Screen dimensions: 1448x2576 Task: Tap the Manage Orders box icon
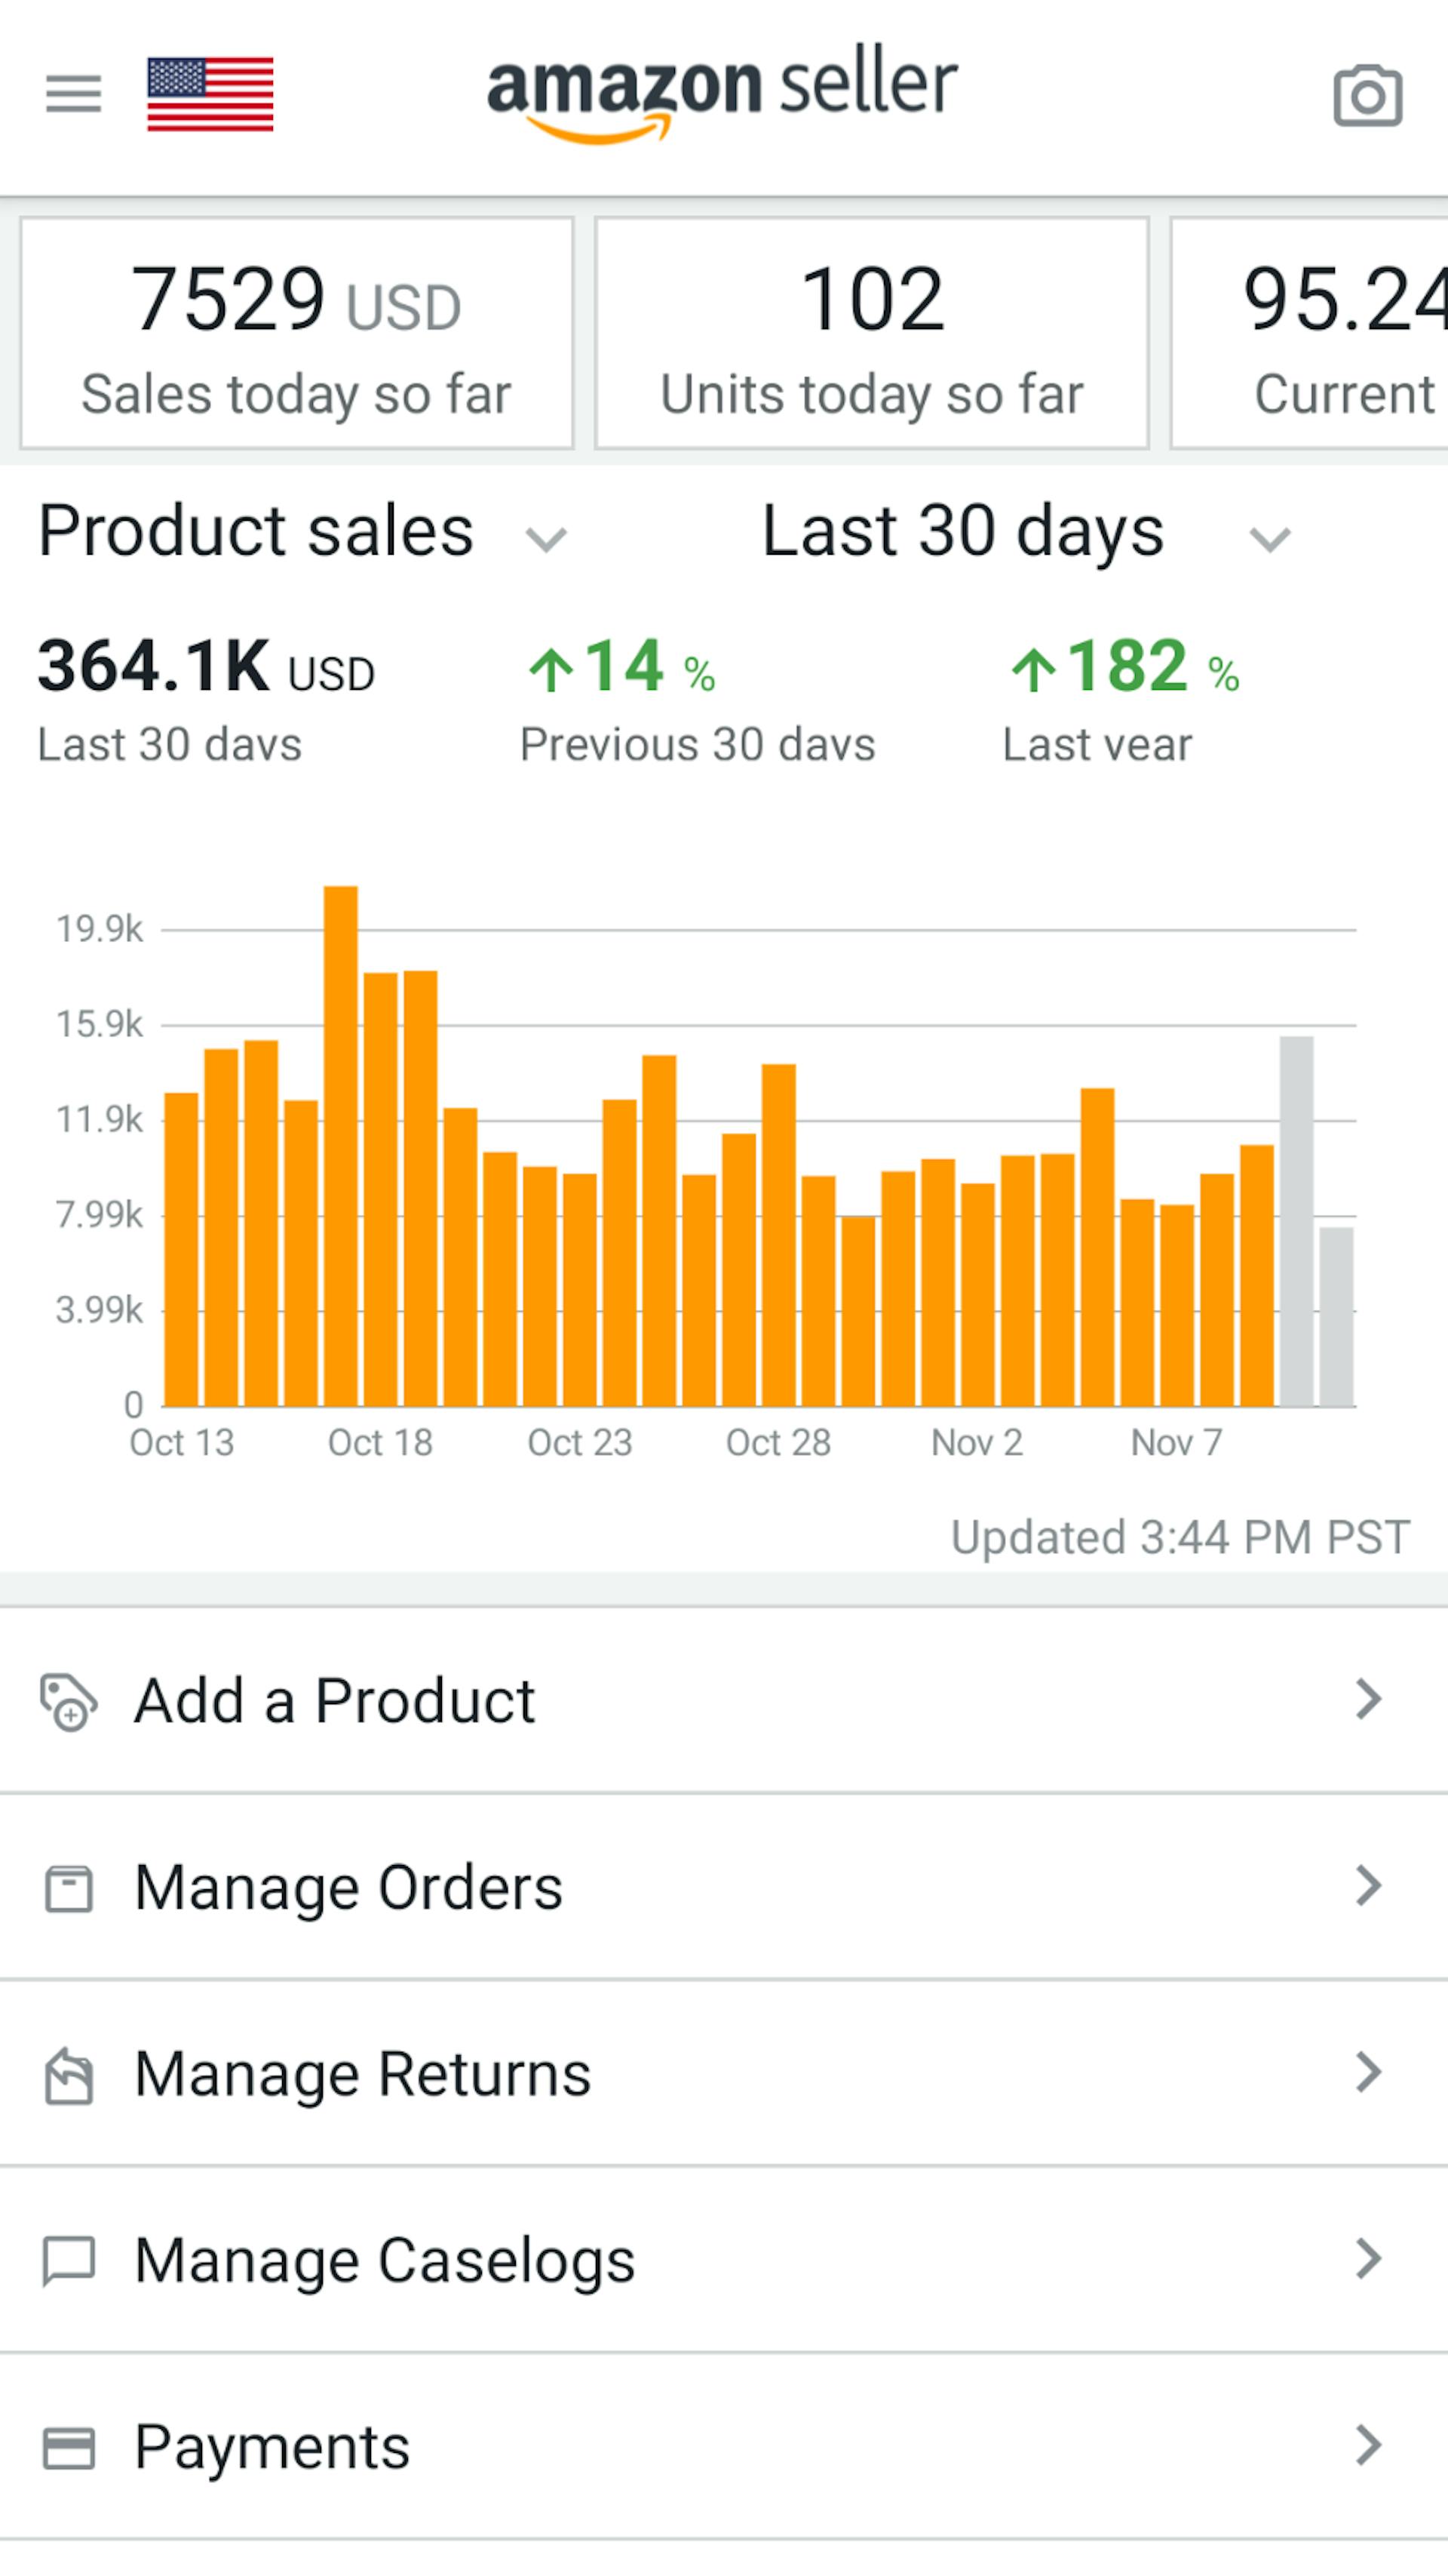click(68, 1888)
